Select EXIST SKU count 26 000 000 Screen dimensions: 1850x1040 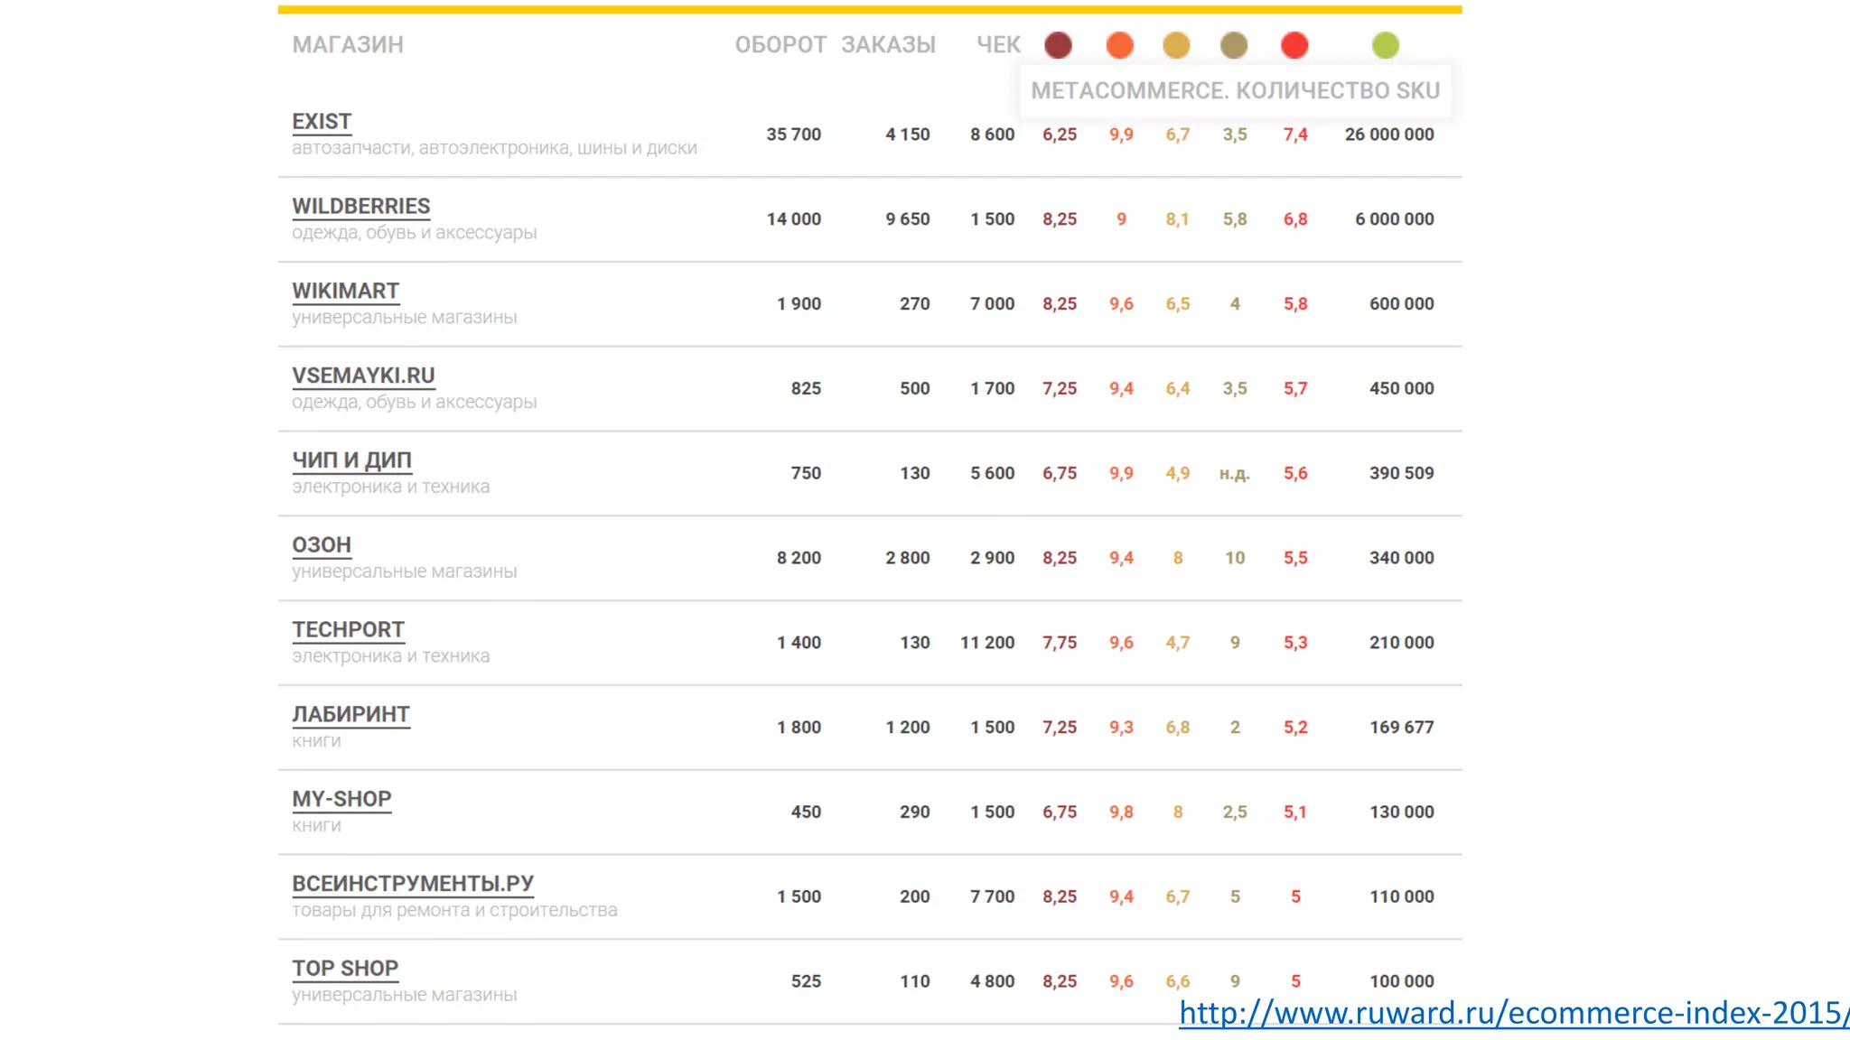tap(1389, 135)
